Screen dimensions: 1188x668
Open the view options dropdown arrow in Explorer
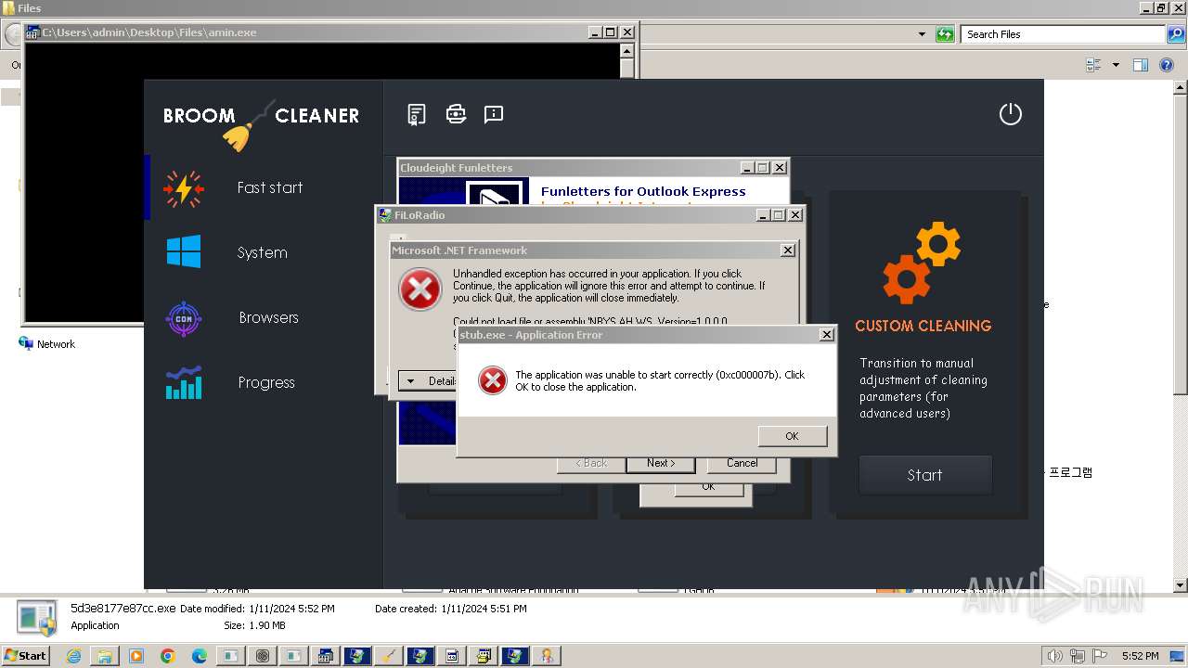coord(1116,65)
